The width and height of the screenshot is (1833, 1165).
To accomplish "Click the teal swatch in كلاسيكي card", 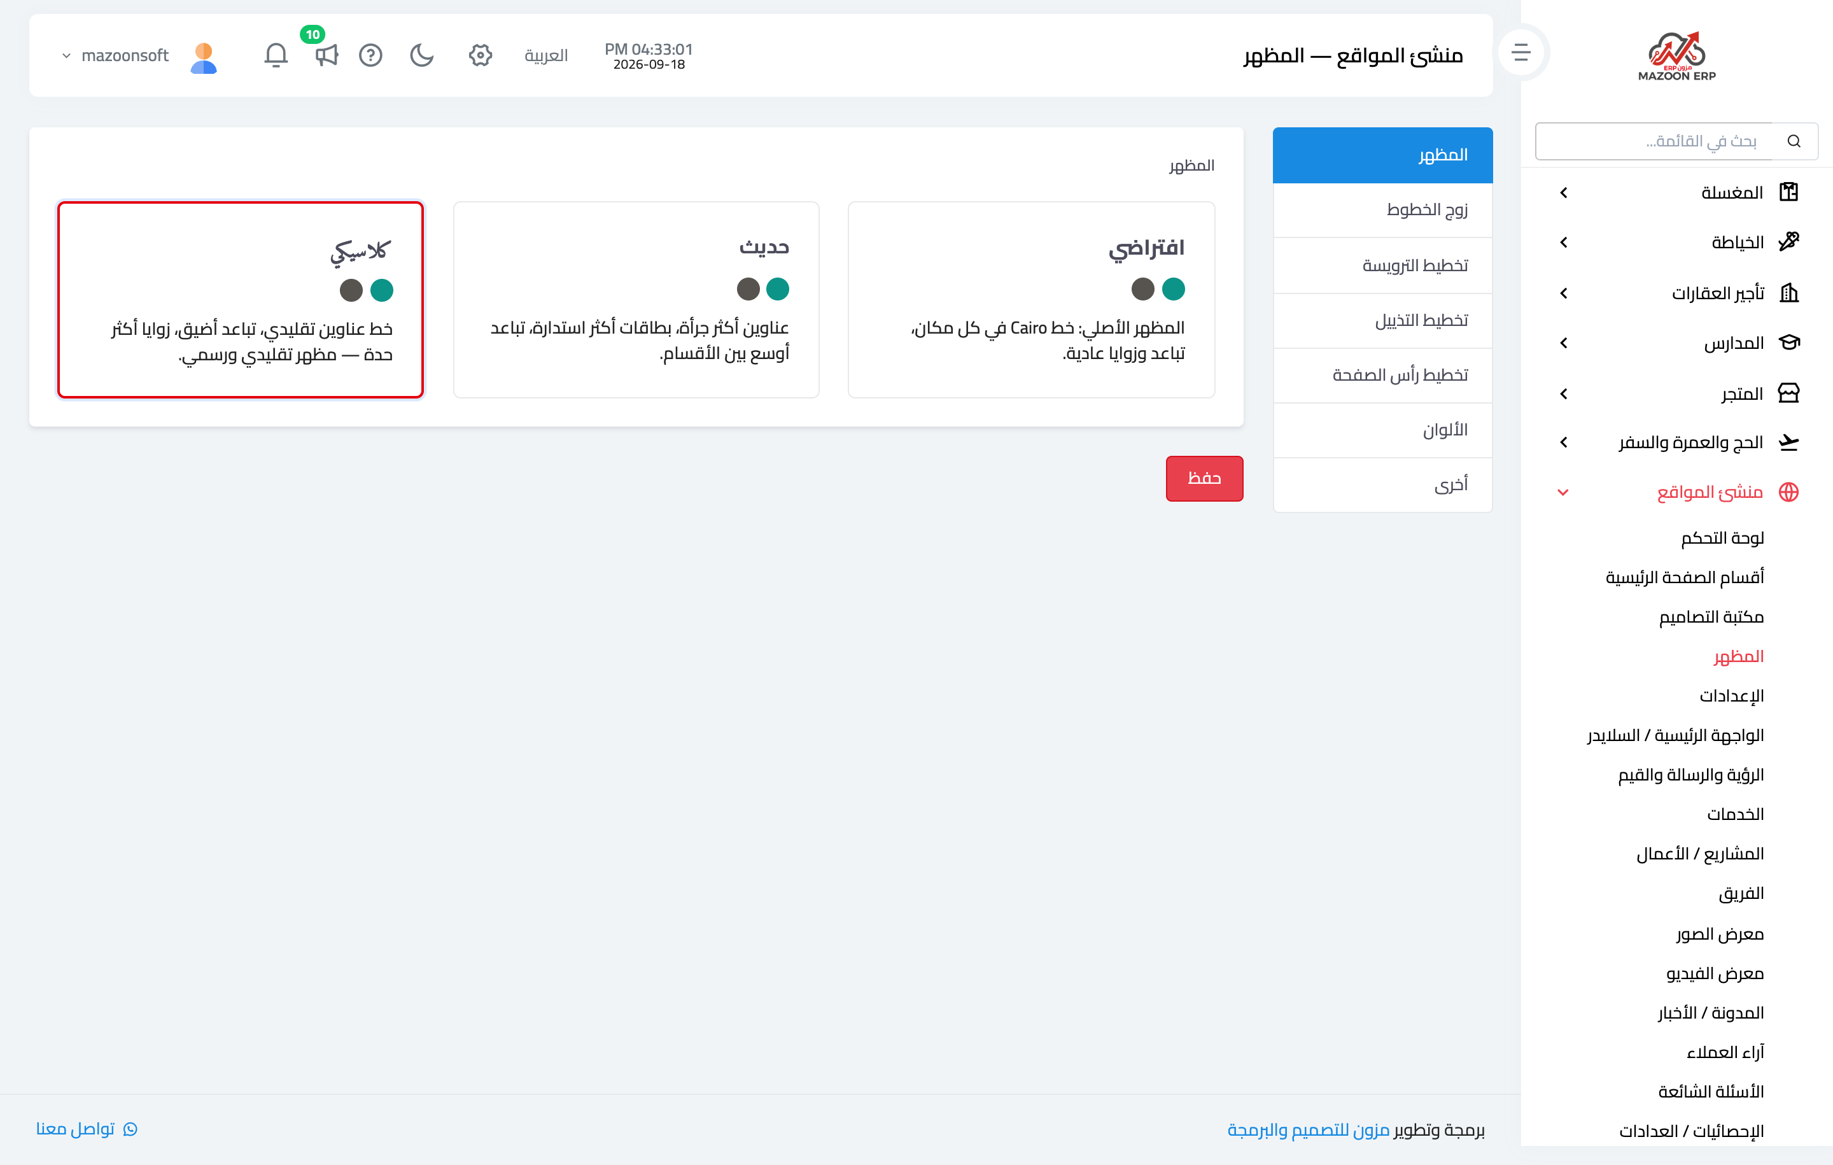I will click(x=381, y=290).
